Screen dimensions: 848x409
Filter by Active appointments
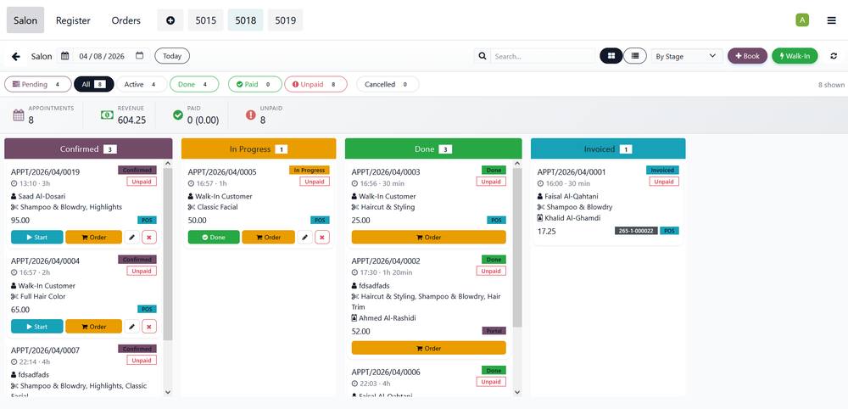click(142, 84)
